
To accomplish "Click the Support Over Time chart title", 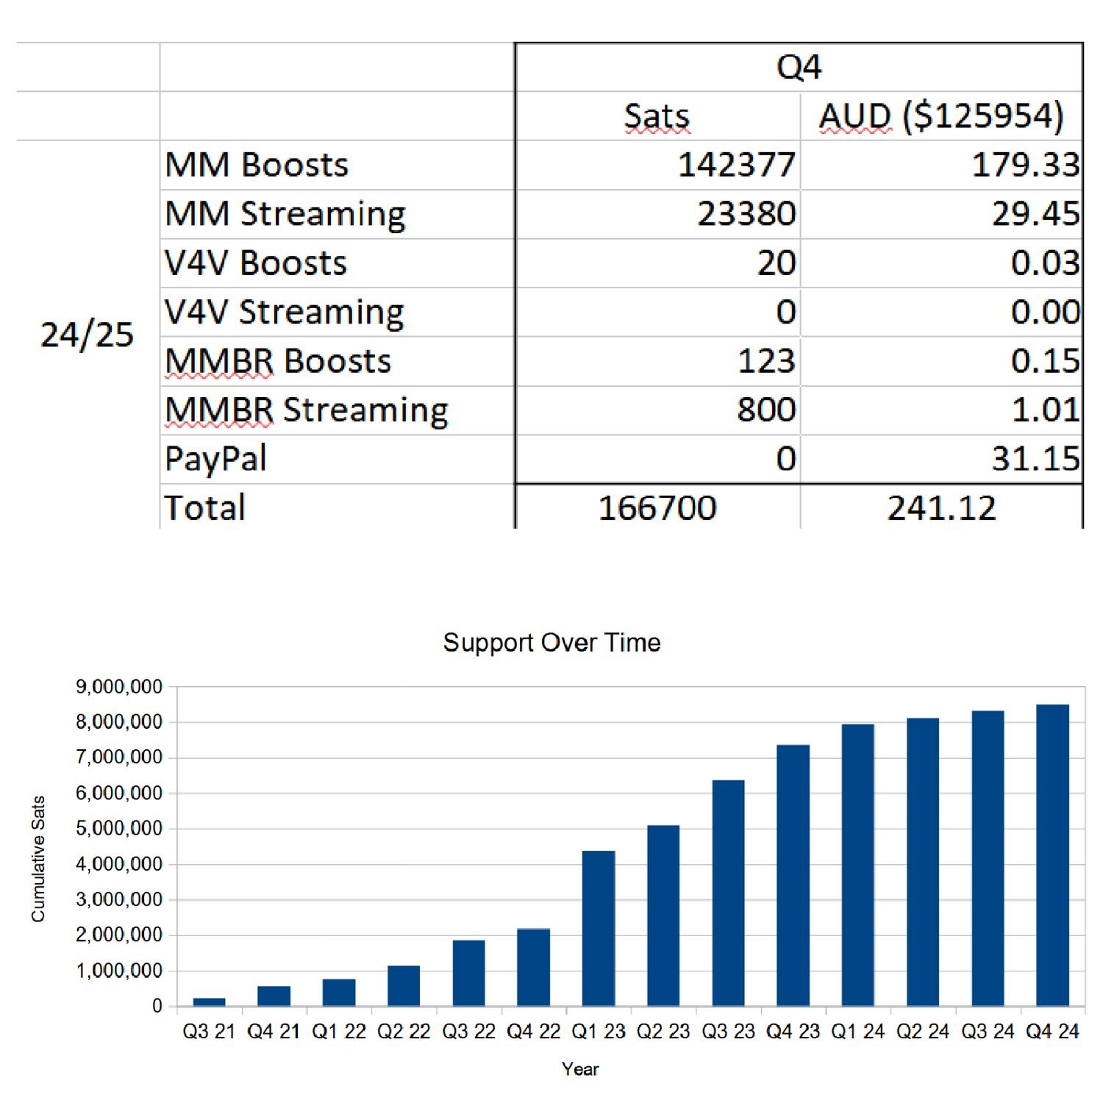I will [x=551, y=643].
